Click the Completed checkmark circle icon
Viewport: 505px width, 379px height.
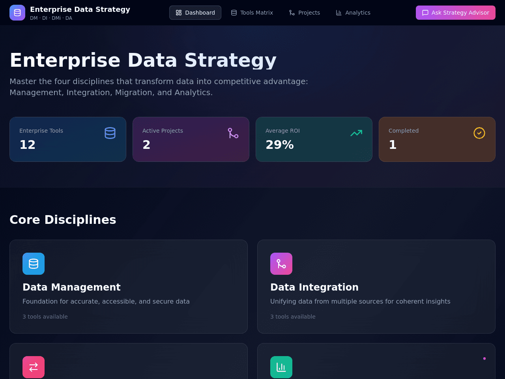point(479,133)
